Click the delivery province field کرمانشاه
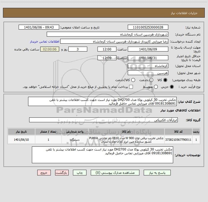The image size is (208, 202). click(148, 66)
